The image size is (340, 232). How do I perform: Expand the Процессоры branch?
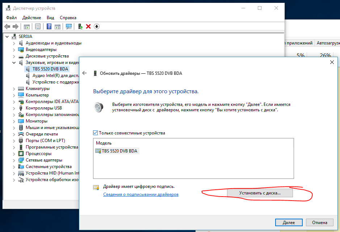click(14, 154)
